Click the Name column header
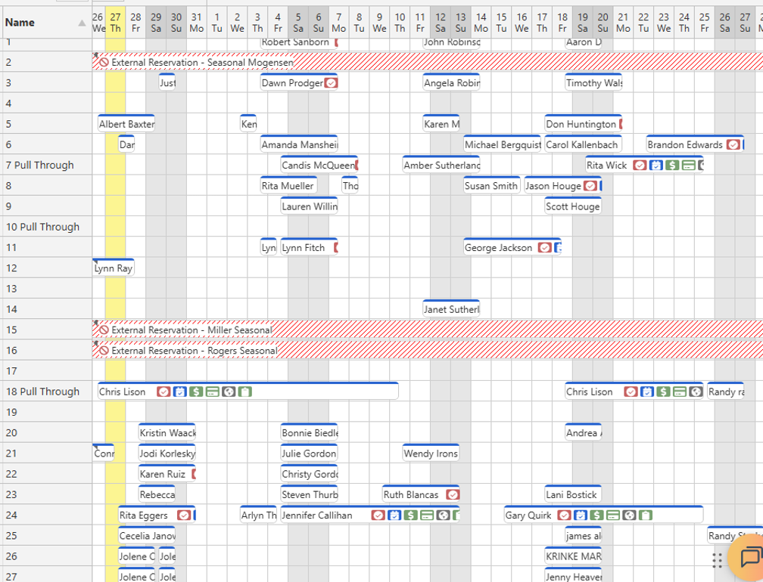This screenshot has height=582, width=763. (45, 23)
